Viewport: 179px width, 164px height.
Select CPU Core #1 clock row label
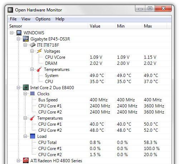pyautogui.click(x=50, y=106)
